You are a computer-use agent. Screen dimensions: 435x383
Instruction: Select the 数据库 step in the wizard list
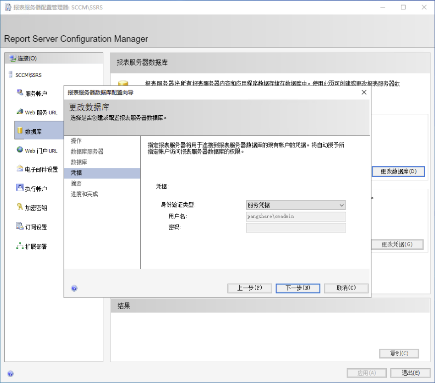[x=79, y=162]
